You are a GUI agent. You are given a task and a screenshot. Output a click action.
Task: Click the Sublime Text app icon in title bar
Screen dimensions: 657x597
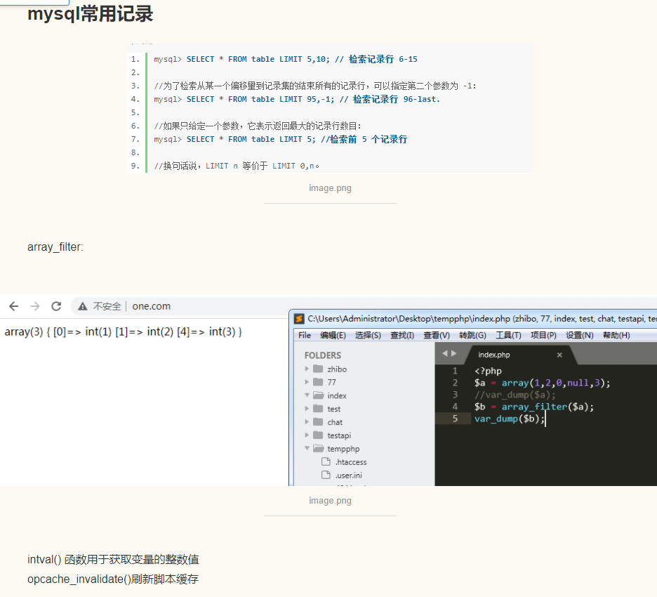(x=299, y=319)
